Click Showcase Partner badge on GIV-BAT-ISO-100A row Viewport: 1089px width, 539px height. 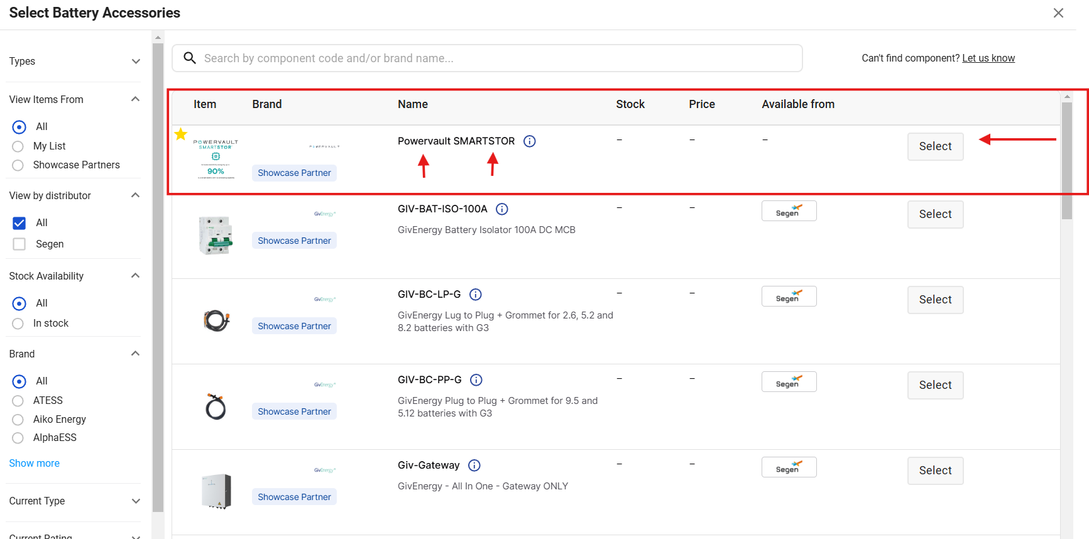(294, 241)
